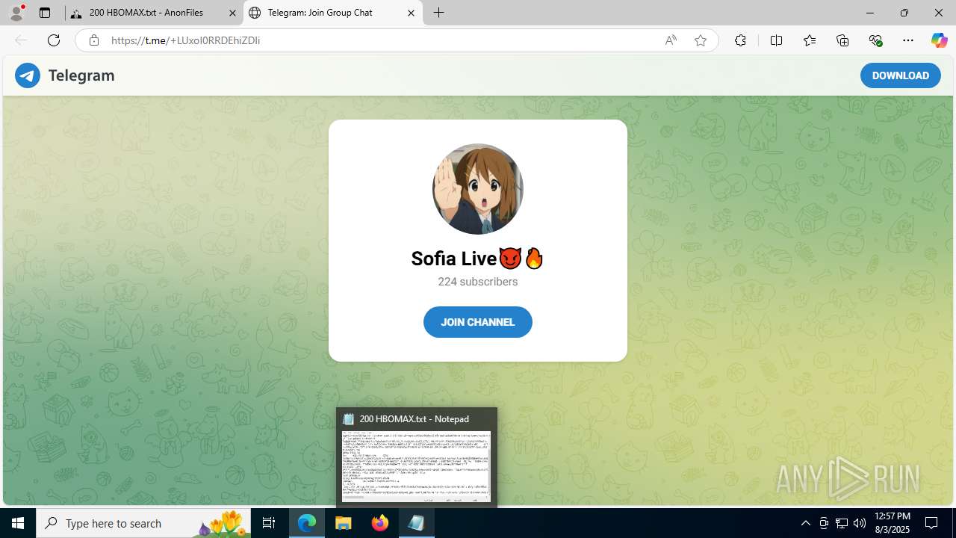This screenshot has height=538, width=956.
Task: Click the JOIN CHANNEL button
Action: (478, 322)
